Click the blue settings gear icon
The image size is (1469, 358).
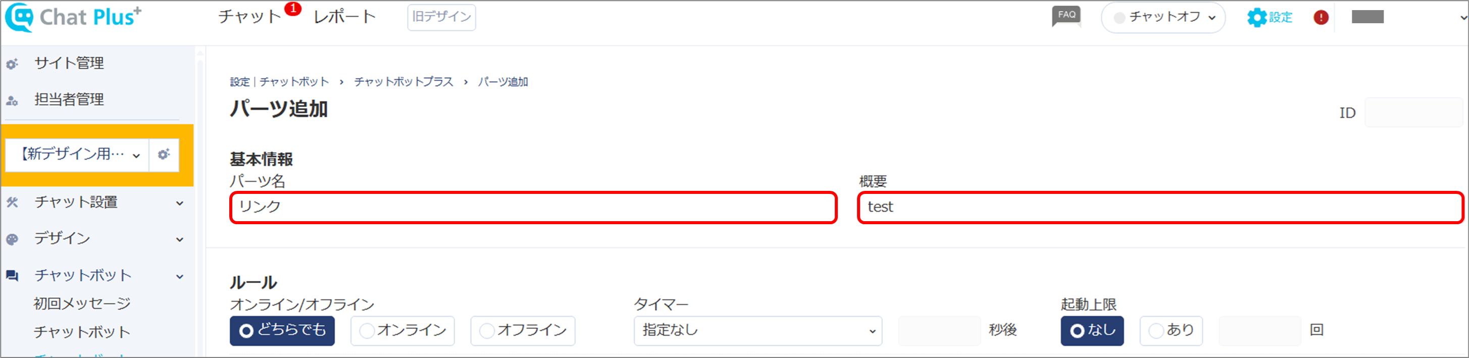[1256, 17]
